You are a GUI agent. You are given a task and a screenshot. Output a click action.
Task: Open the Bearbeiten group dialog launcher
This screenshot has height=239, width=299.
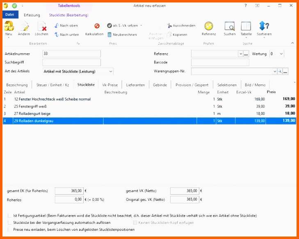tap(78, 43)
